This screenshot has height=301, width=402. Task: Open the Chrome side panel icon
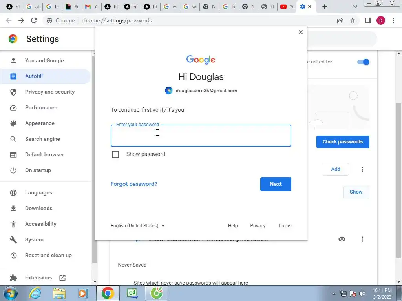368,20
